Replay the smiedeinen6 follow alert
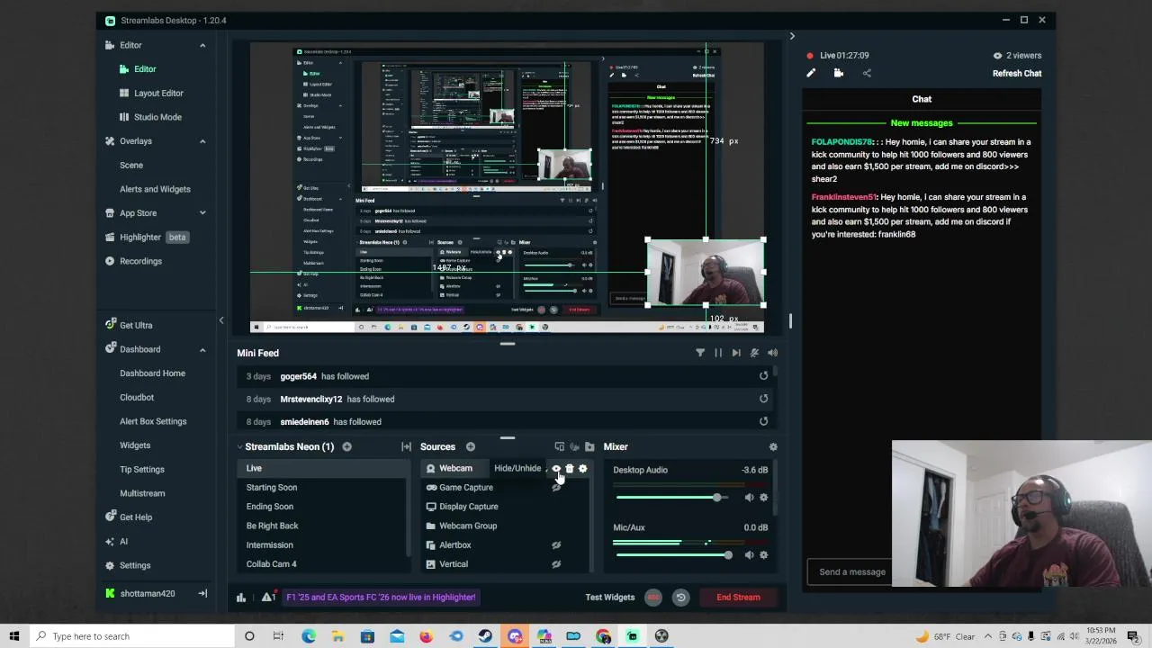 tap(763, 421)
